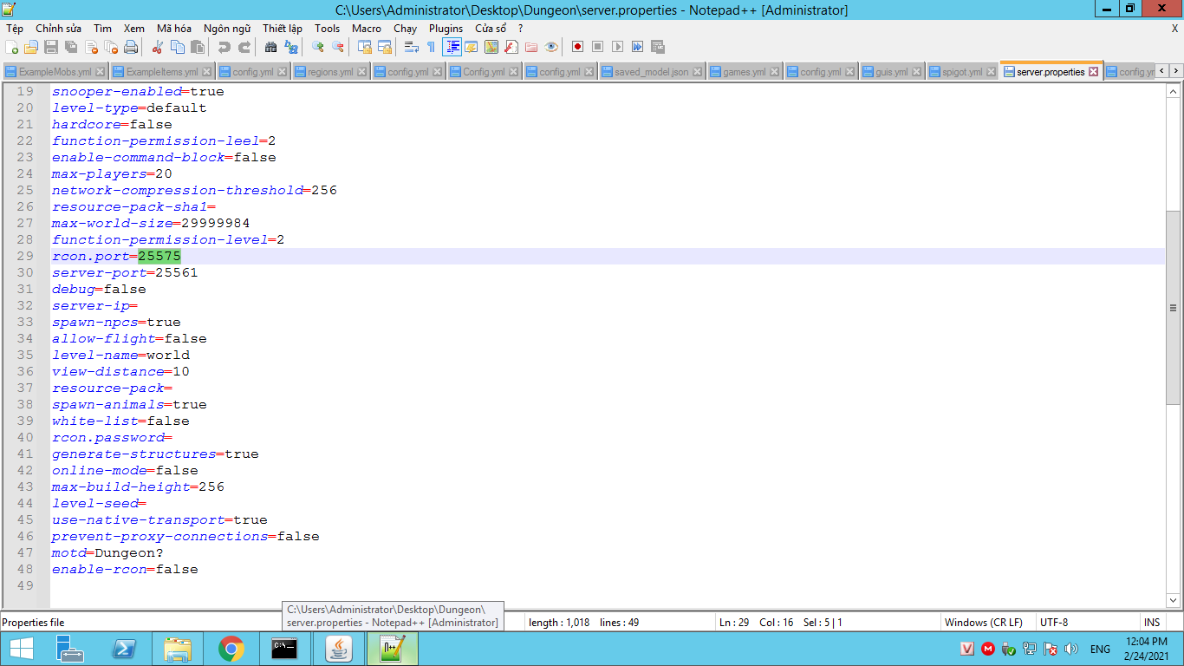This screenshot has height=666, width=1184.
Task: Open the Macro menu
Action: point(366,29)
